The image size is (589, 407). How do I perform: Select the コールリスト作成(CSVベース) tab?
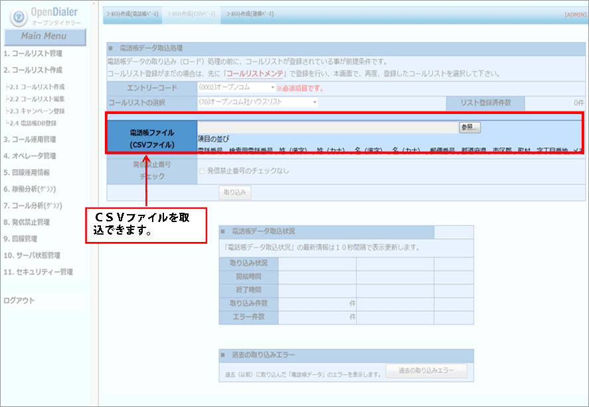click(193, 14)
